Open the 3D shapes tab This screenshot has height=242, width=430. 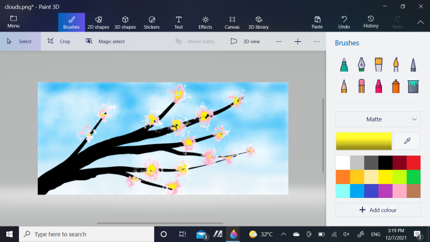(125, 22)
